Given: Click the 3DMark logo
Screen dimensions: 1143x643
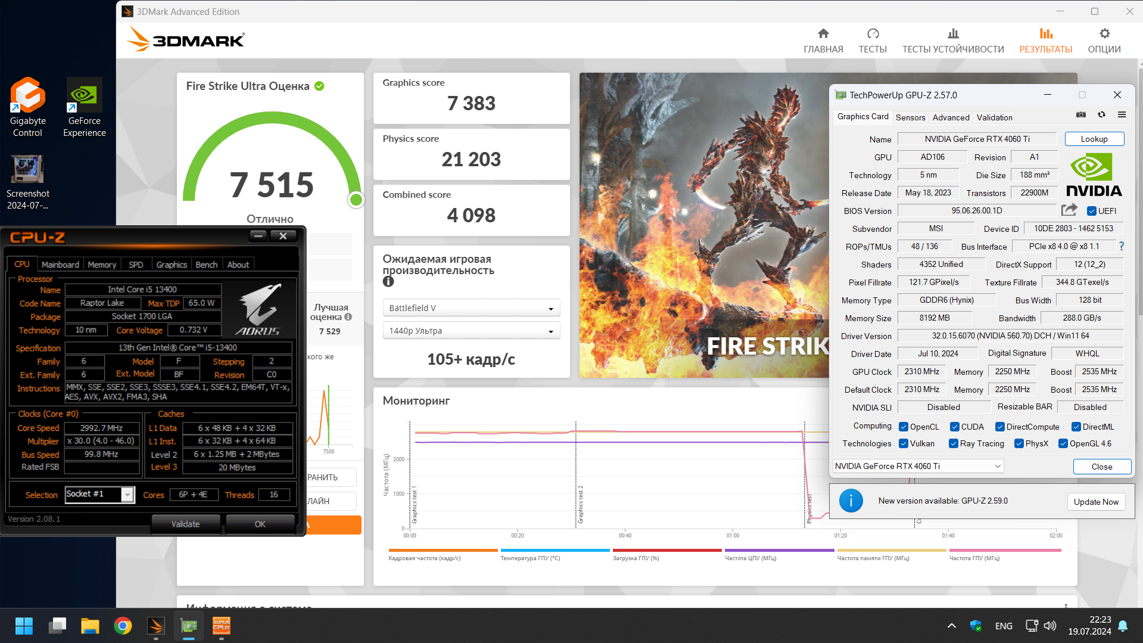Looking at the screenshot, I should click(x=186, y=40).
